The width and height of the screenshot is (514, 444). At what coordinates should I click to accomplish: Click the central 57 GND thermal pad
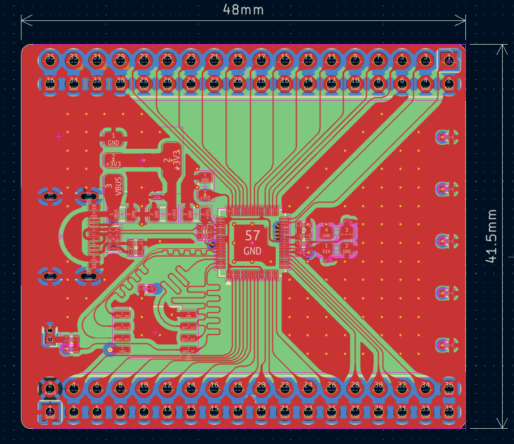pyautogui.click(x=252, y=243)
